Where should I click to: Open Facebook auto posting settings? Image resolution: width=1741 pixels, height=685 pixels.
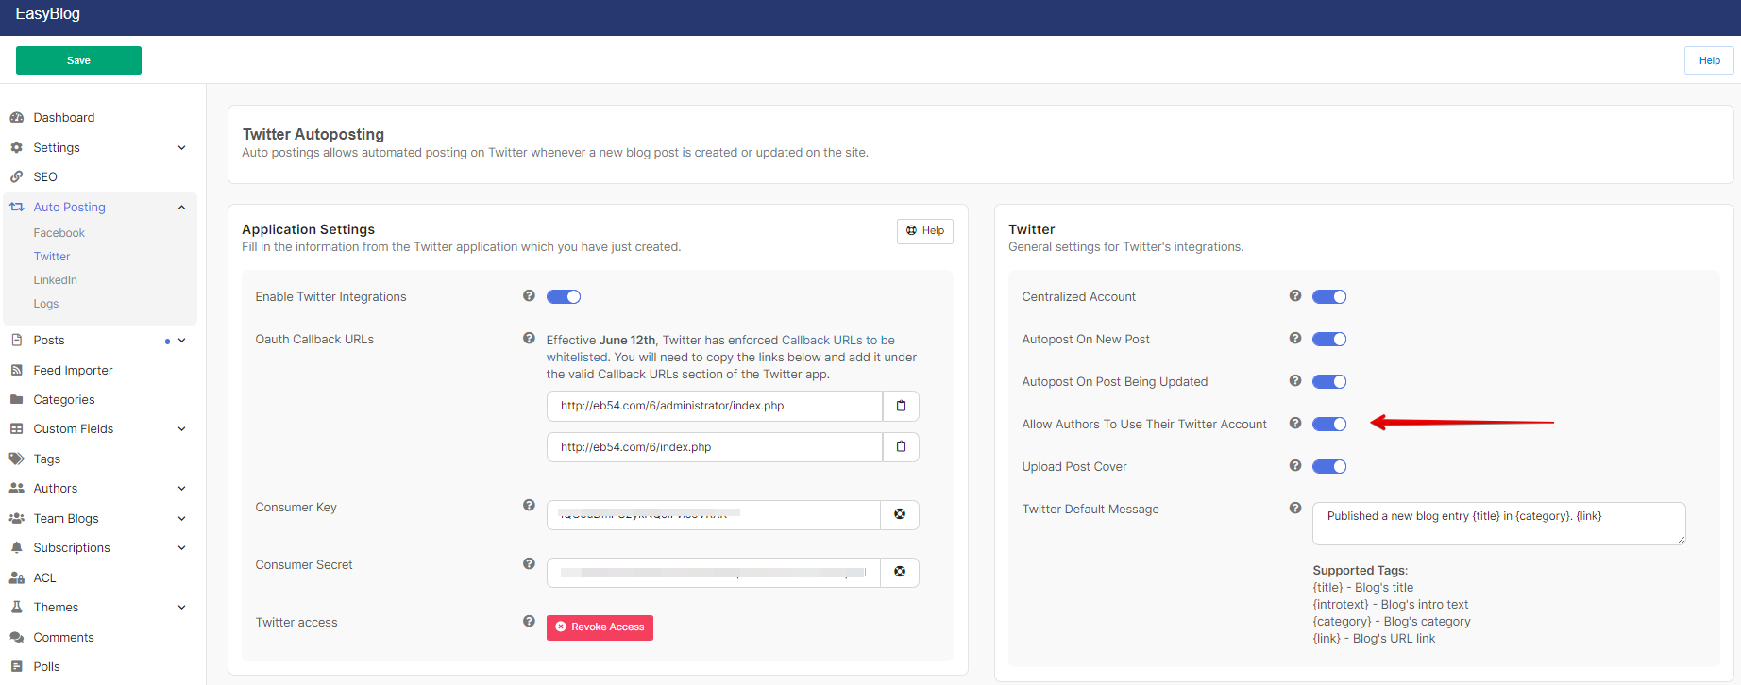coord(59,233)
